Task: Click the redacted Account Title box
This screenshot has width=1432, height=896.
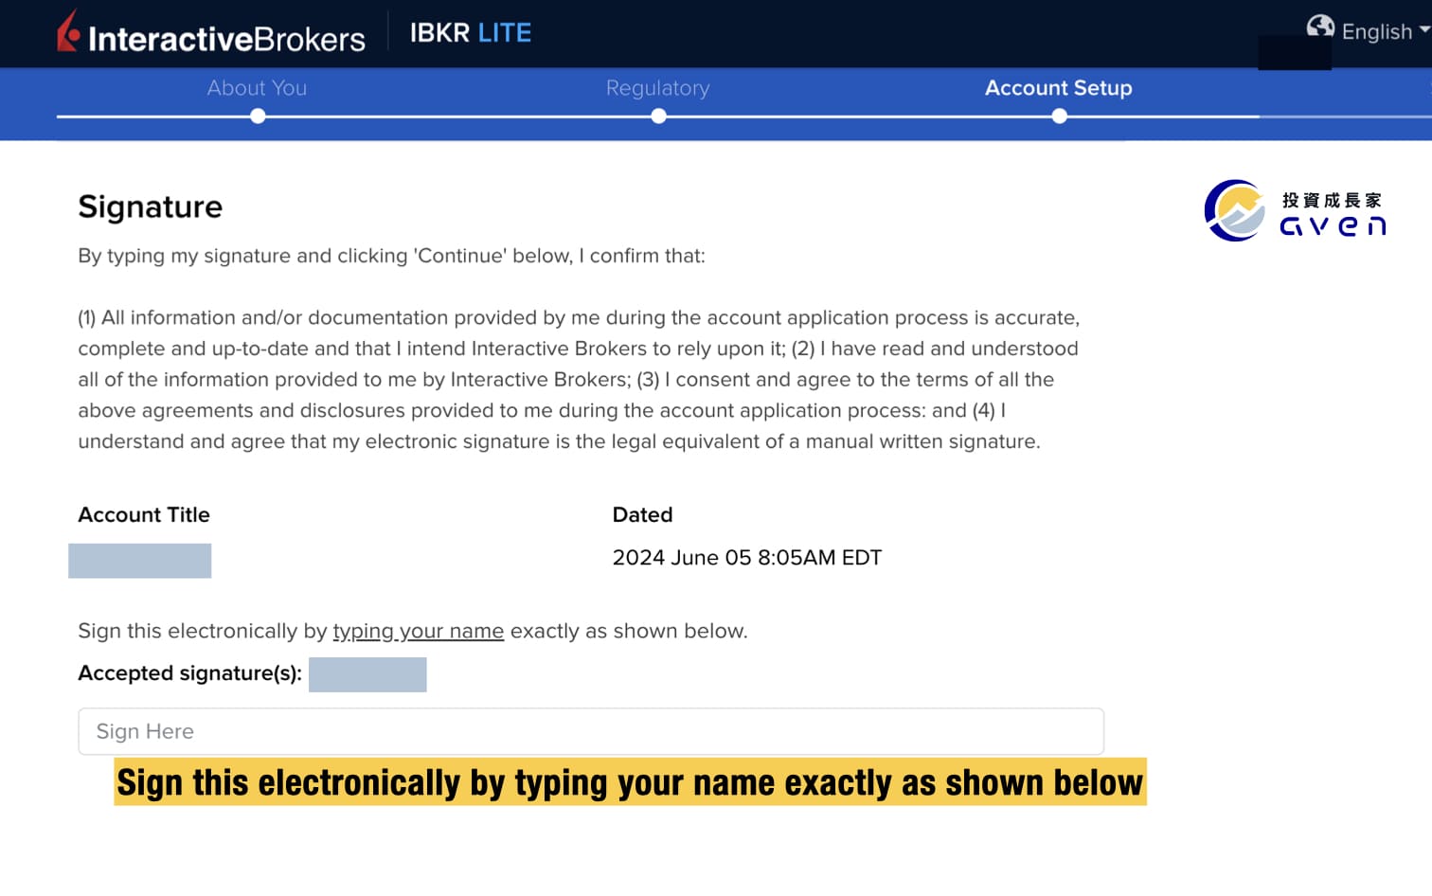Action: pyautogui.click(x=140, y=561)
